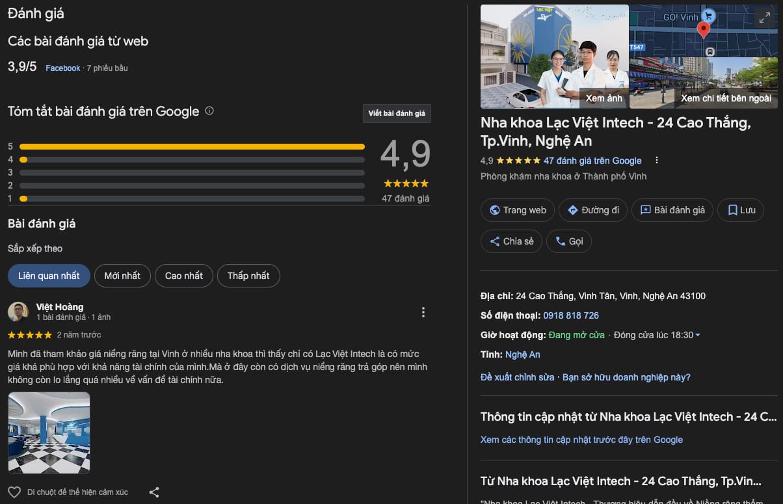Open the "Trang web" website button
The width and height of the screenshot is (783, 504).
click(x=518, y=210)
